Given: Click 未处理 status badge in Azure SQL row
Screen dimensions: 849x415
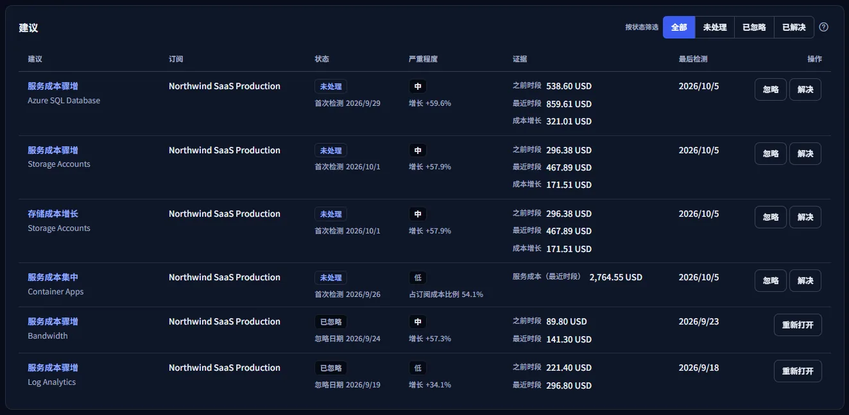Looking at the screenshot, I should (330, 87).
